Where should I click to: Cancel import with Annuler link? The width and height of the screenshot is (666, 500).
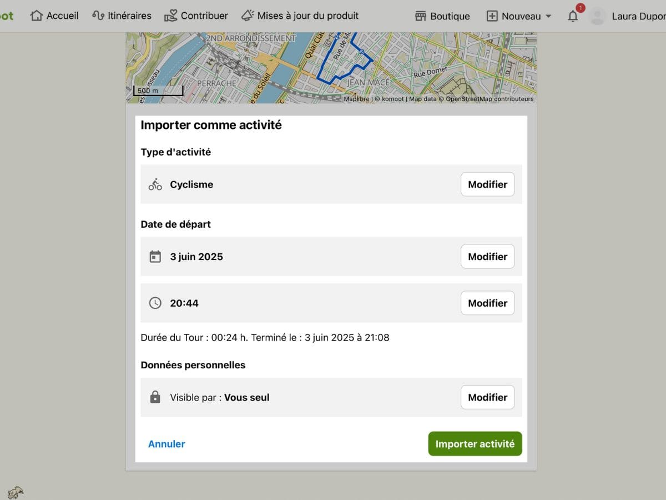[167, 444]
